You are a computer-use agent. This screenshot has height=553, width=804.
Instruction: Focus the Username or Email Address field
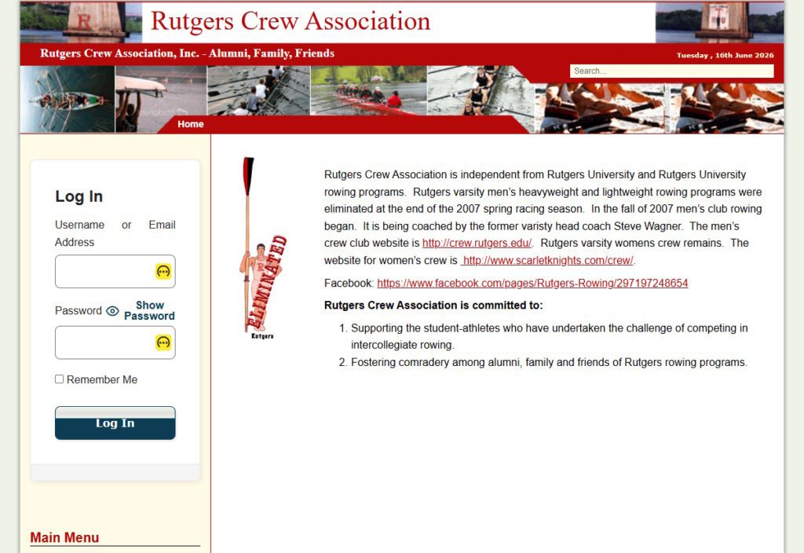pos(115,271)
